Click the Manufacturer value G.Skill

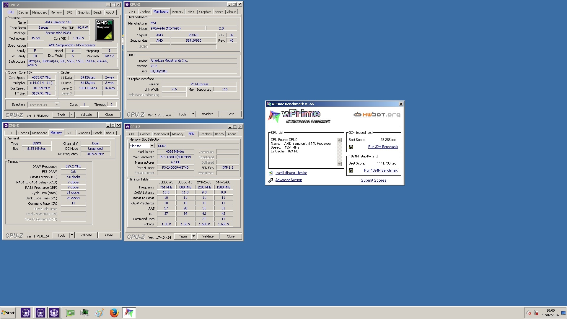click(175, 162)
